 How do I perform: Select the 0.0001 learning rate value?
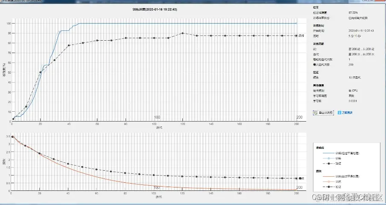[x=353, y=101]
